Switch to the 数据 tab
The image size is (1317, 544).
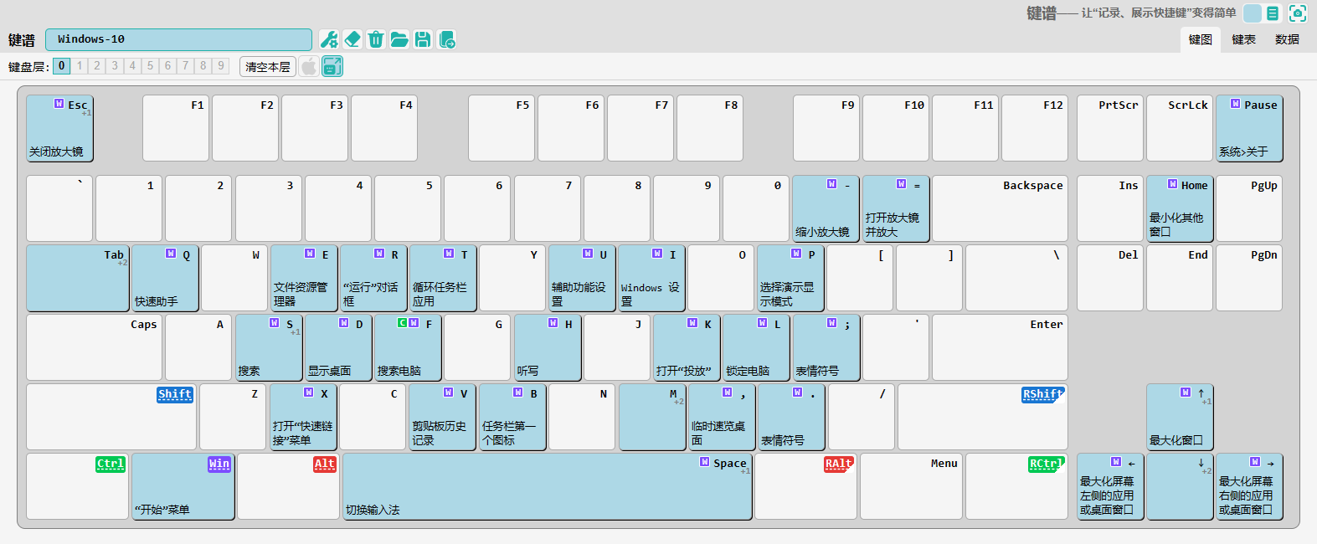1288,39
